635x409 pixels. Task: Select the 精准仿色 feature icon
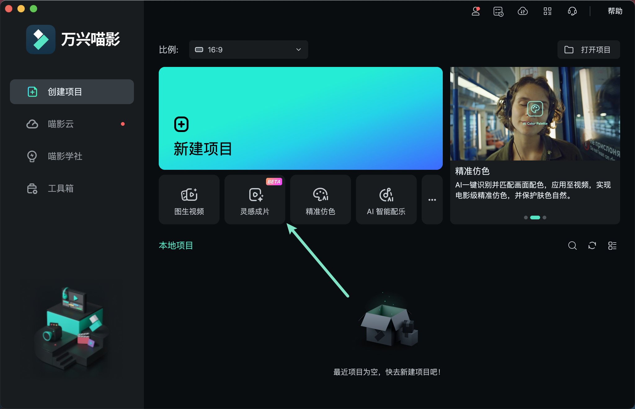[x=320, y=199]
